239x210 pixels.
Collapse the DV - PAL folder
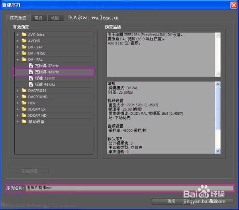(x=18, y=60)
